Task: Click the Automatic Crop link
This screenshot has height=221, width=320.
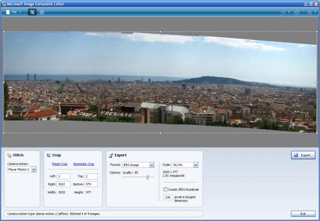Action: tap(84, 164)
